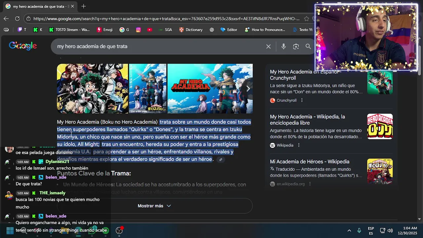Open the 'How to Pronounce...' bookmark
423x238 pixels.
click(x=265, y=30)
